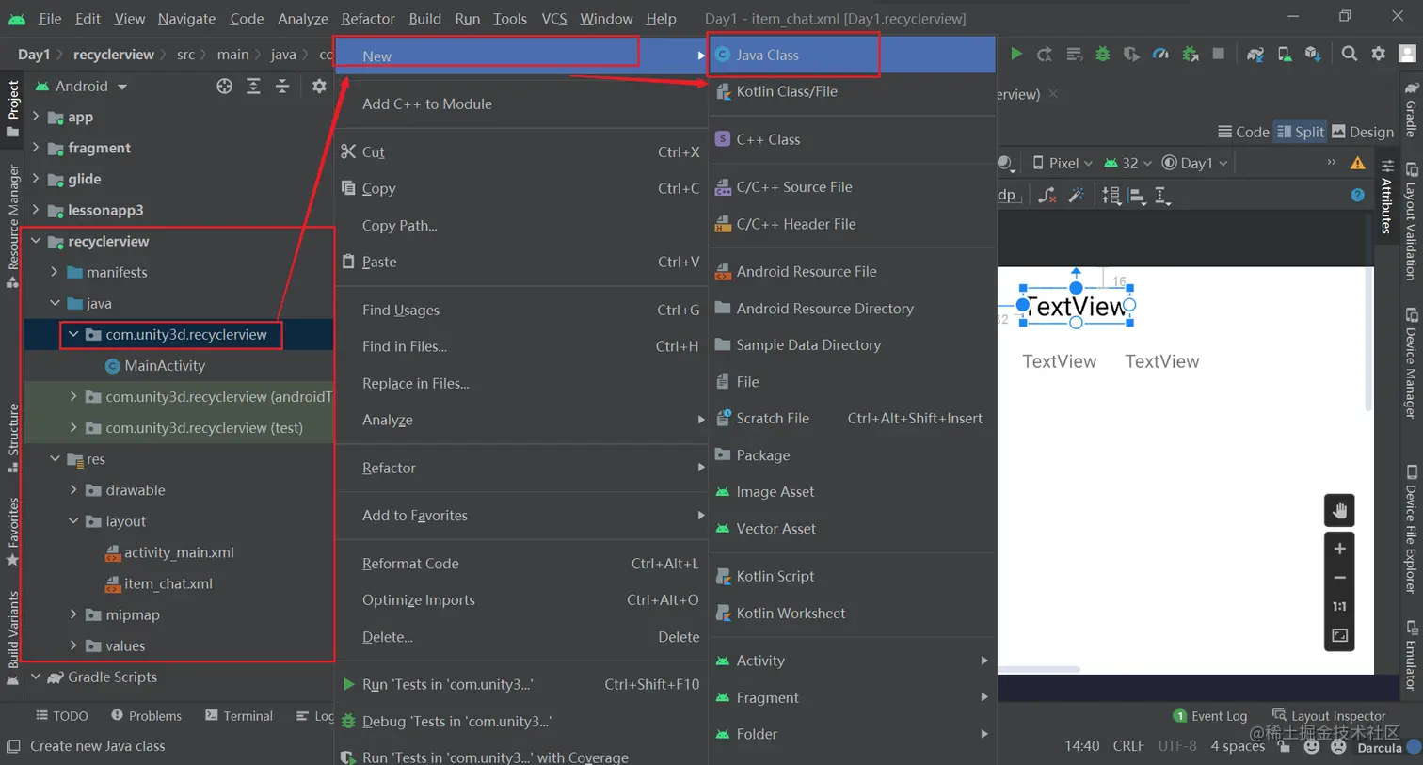Expand the mipmap folder
The image size is (1423, 765).
point(73,614)
